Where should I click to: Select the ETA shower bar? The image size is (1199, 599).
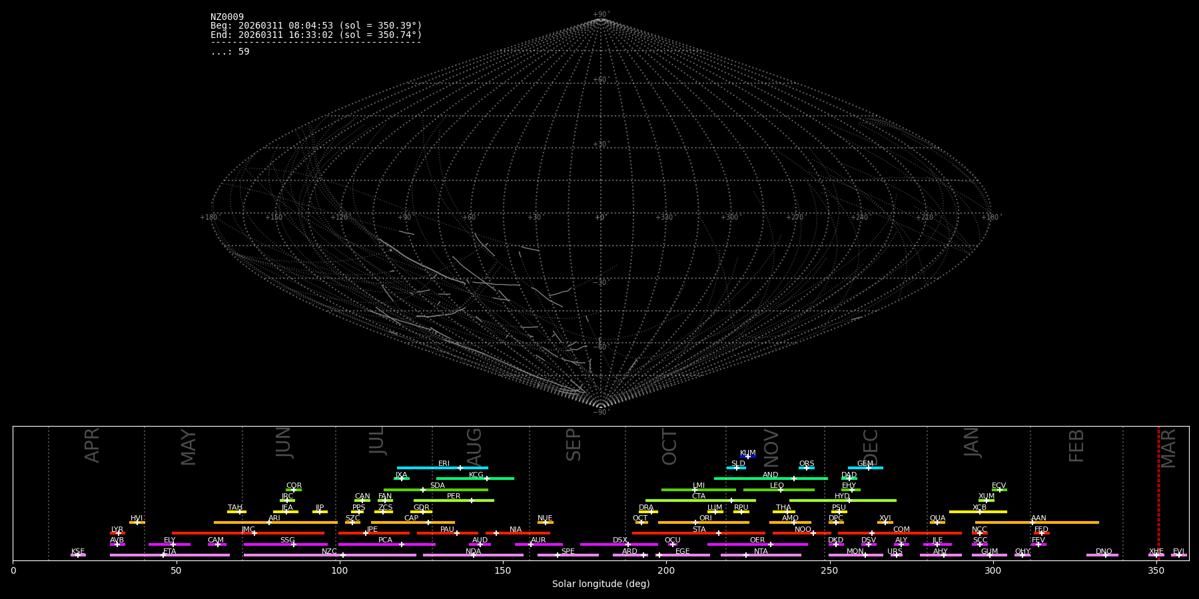[x=170, y=555]
